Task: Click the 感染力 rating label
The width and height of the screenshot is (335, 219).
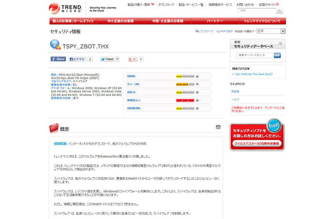Action: (x=131, y=92)
